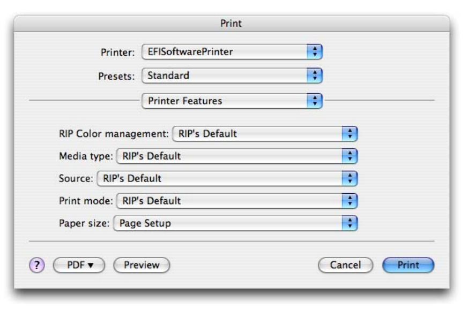Click blue arrows on the Source popup

[x=350, y=178]
